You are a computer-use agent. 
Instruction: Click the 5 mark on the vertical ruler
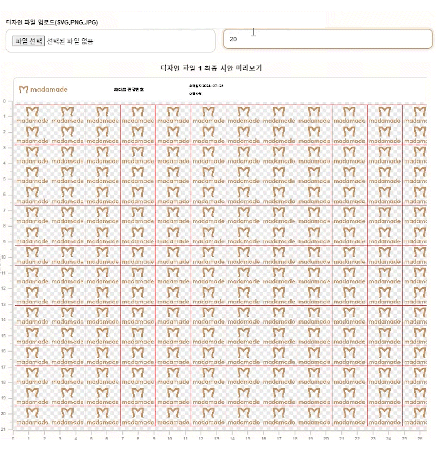[x=5, y=179]
